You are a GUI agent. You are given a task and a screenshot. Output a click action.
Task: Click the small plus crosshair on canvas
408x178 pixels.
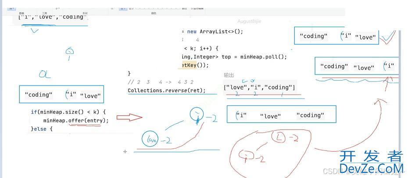point(125,152)
